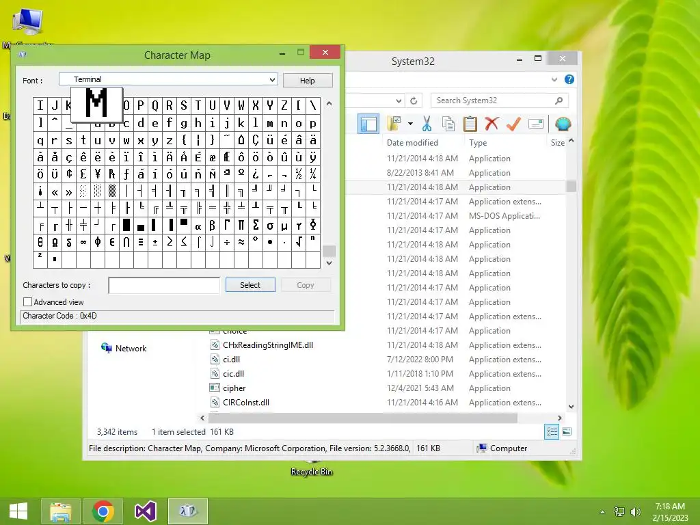Open the Classic Shell settings shell icon

tap(563, 124)
